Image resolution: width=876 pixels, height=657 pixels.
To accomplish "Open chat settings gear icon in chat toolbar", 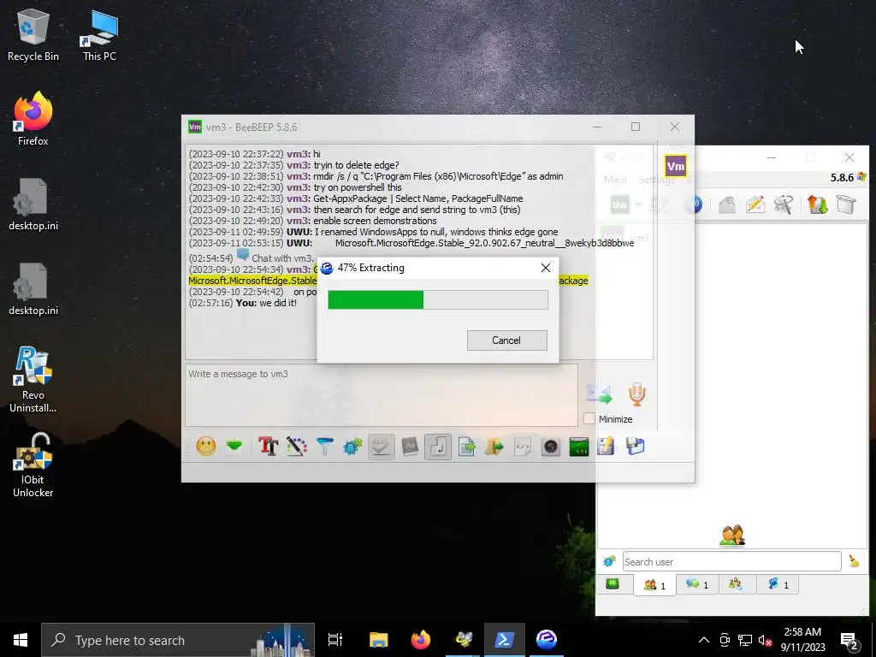I will pyautogui.click(x=352, y=447).
